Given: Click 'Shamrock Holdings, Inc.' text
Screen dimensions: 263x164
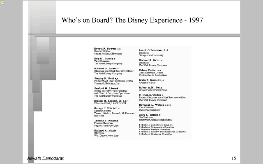Looking at the screenshot, I should pos(107,83).
